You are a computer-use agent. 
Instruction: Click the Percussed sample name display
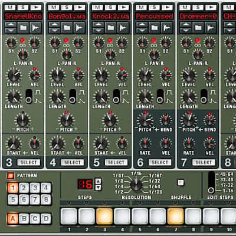(x=155, y=16)
